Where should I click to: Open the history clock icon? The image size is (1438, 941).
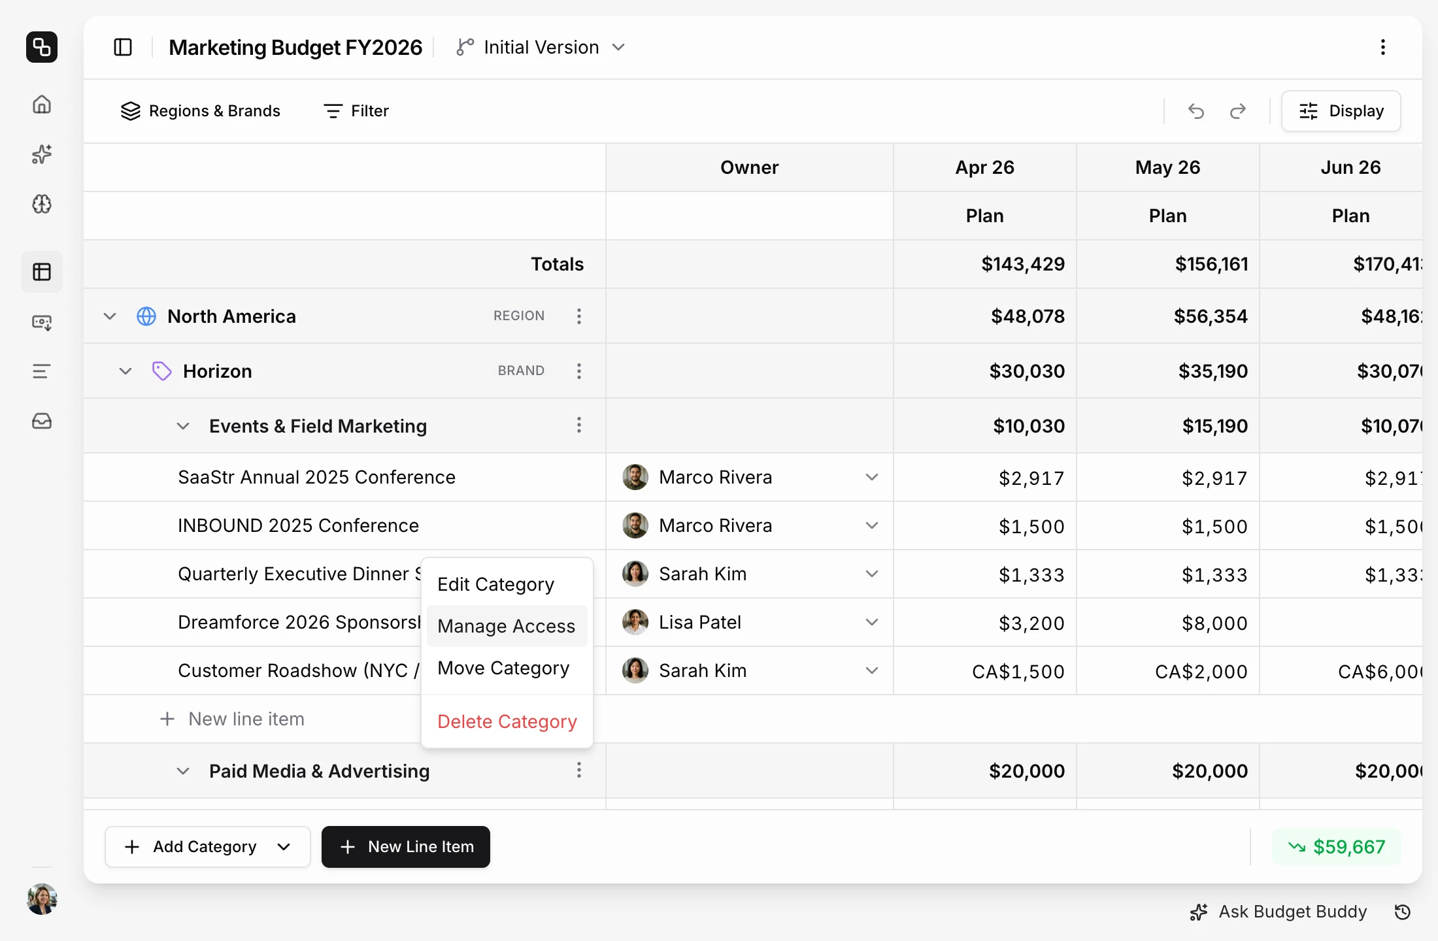point(1403,912)
